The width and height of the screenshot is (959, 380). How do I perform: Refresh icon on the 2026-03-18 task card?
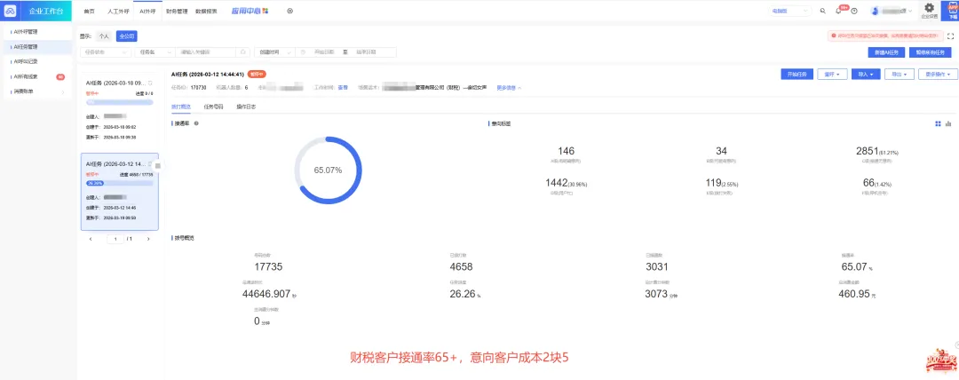click(x=150, y=83)
